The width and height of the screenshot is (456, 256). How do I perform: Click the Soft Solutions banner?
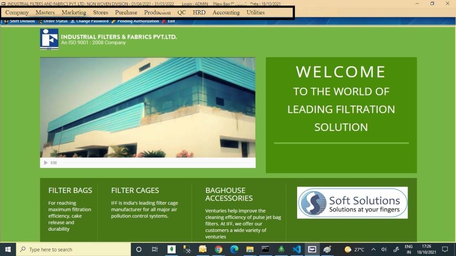pyautogui.click(x=352, y=203)
